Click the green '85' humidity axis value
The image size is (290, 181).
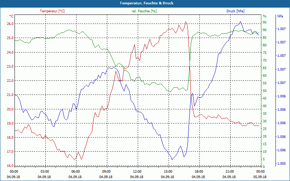pyautogui.click(x=265, y=38)
